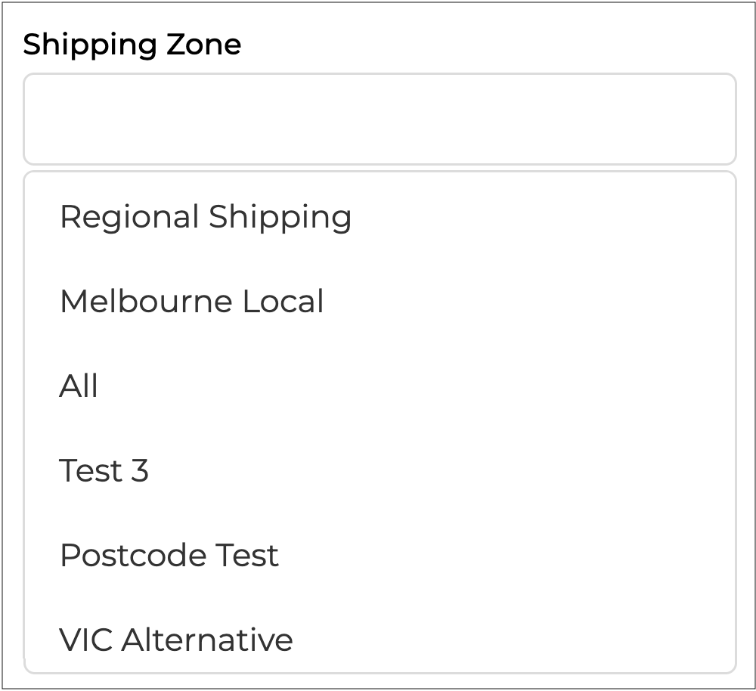This screenshot has width=756, height=691.
Task: Choose the entry labeled All
Action: pyautogui.click(x=79, y=386)
